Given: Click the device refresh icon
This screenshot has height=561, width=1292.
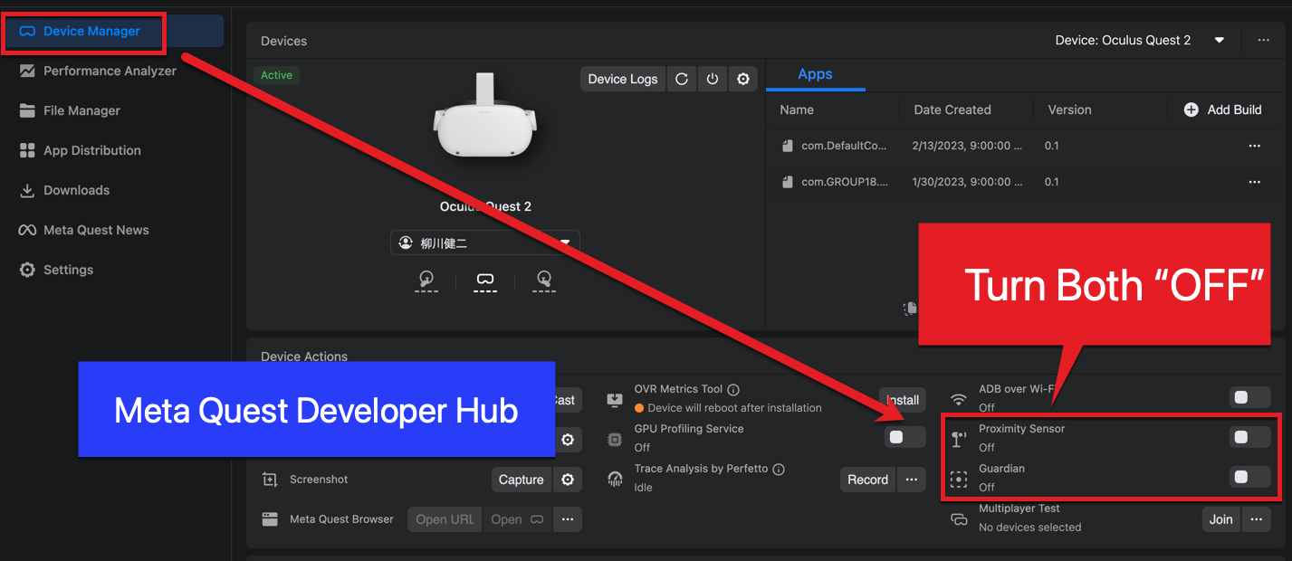Looking at the screenshot, I should (x=682, y=79).
